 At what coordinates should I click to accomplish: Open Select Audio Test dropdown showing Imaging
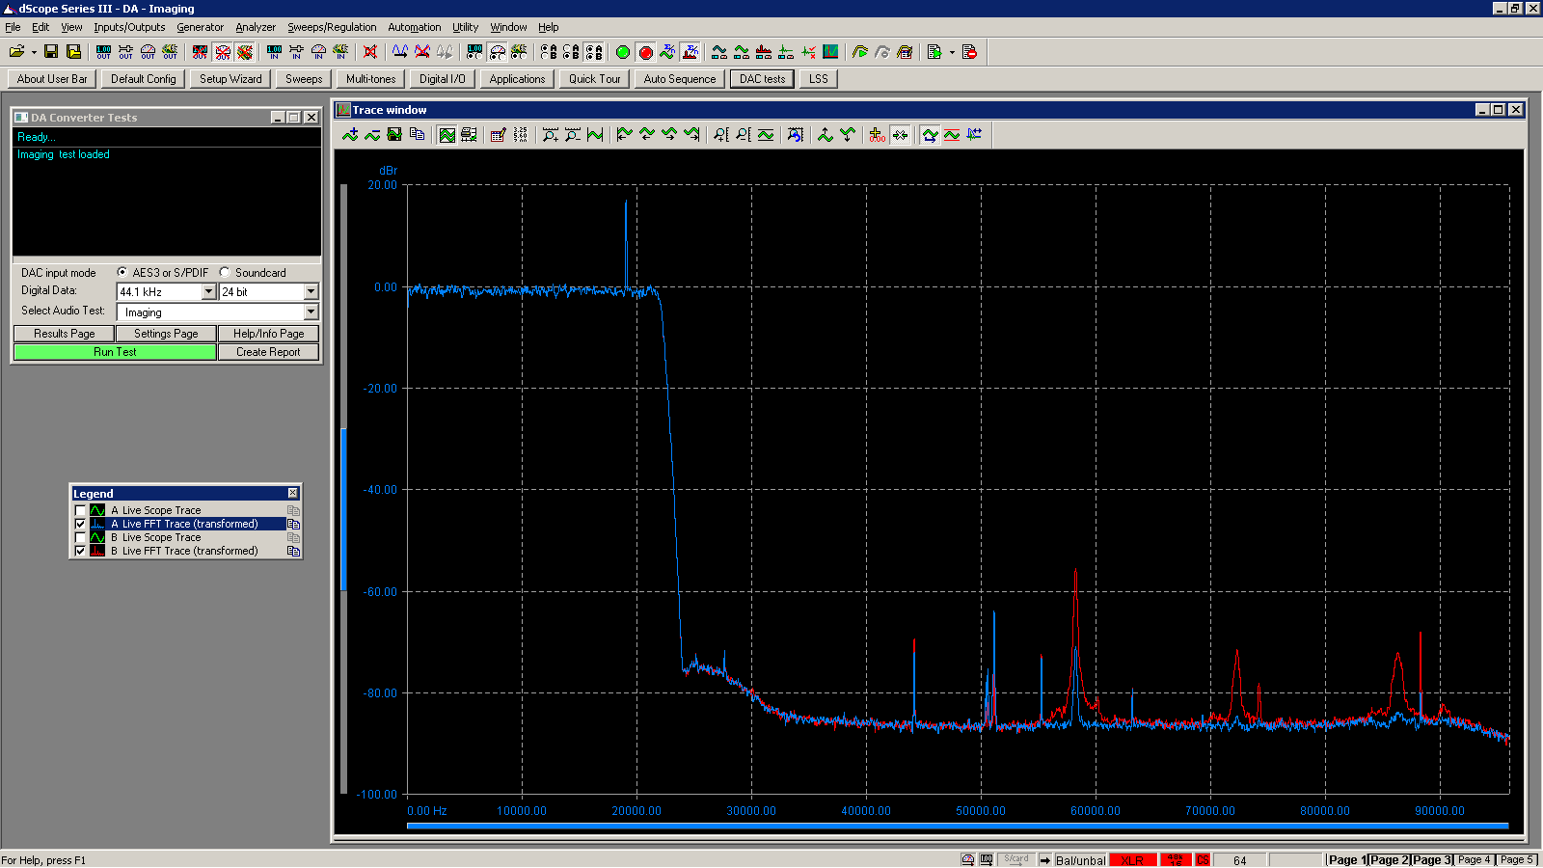point(311,312)
